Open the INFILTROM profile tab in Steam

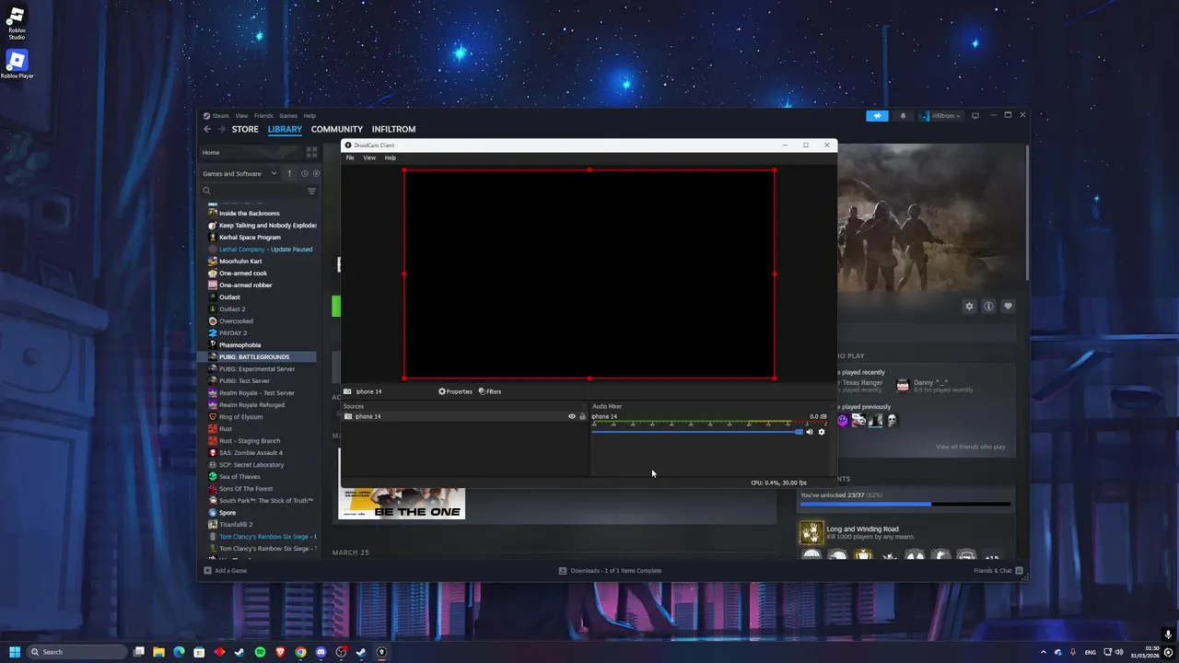coord(393,129)
